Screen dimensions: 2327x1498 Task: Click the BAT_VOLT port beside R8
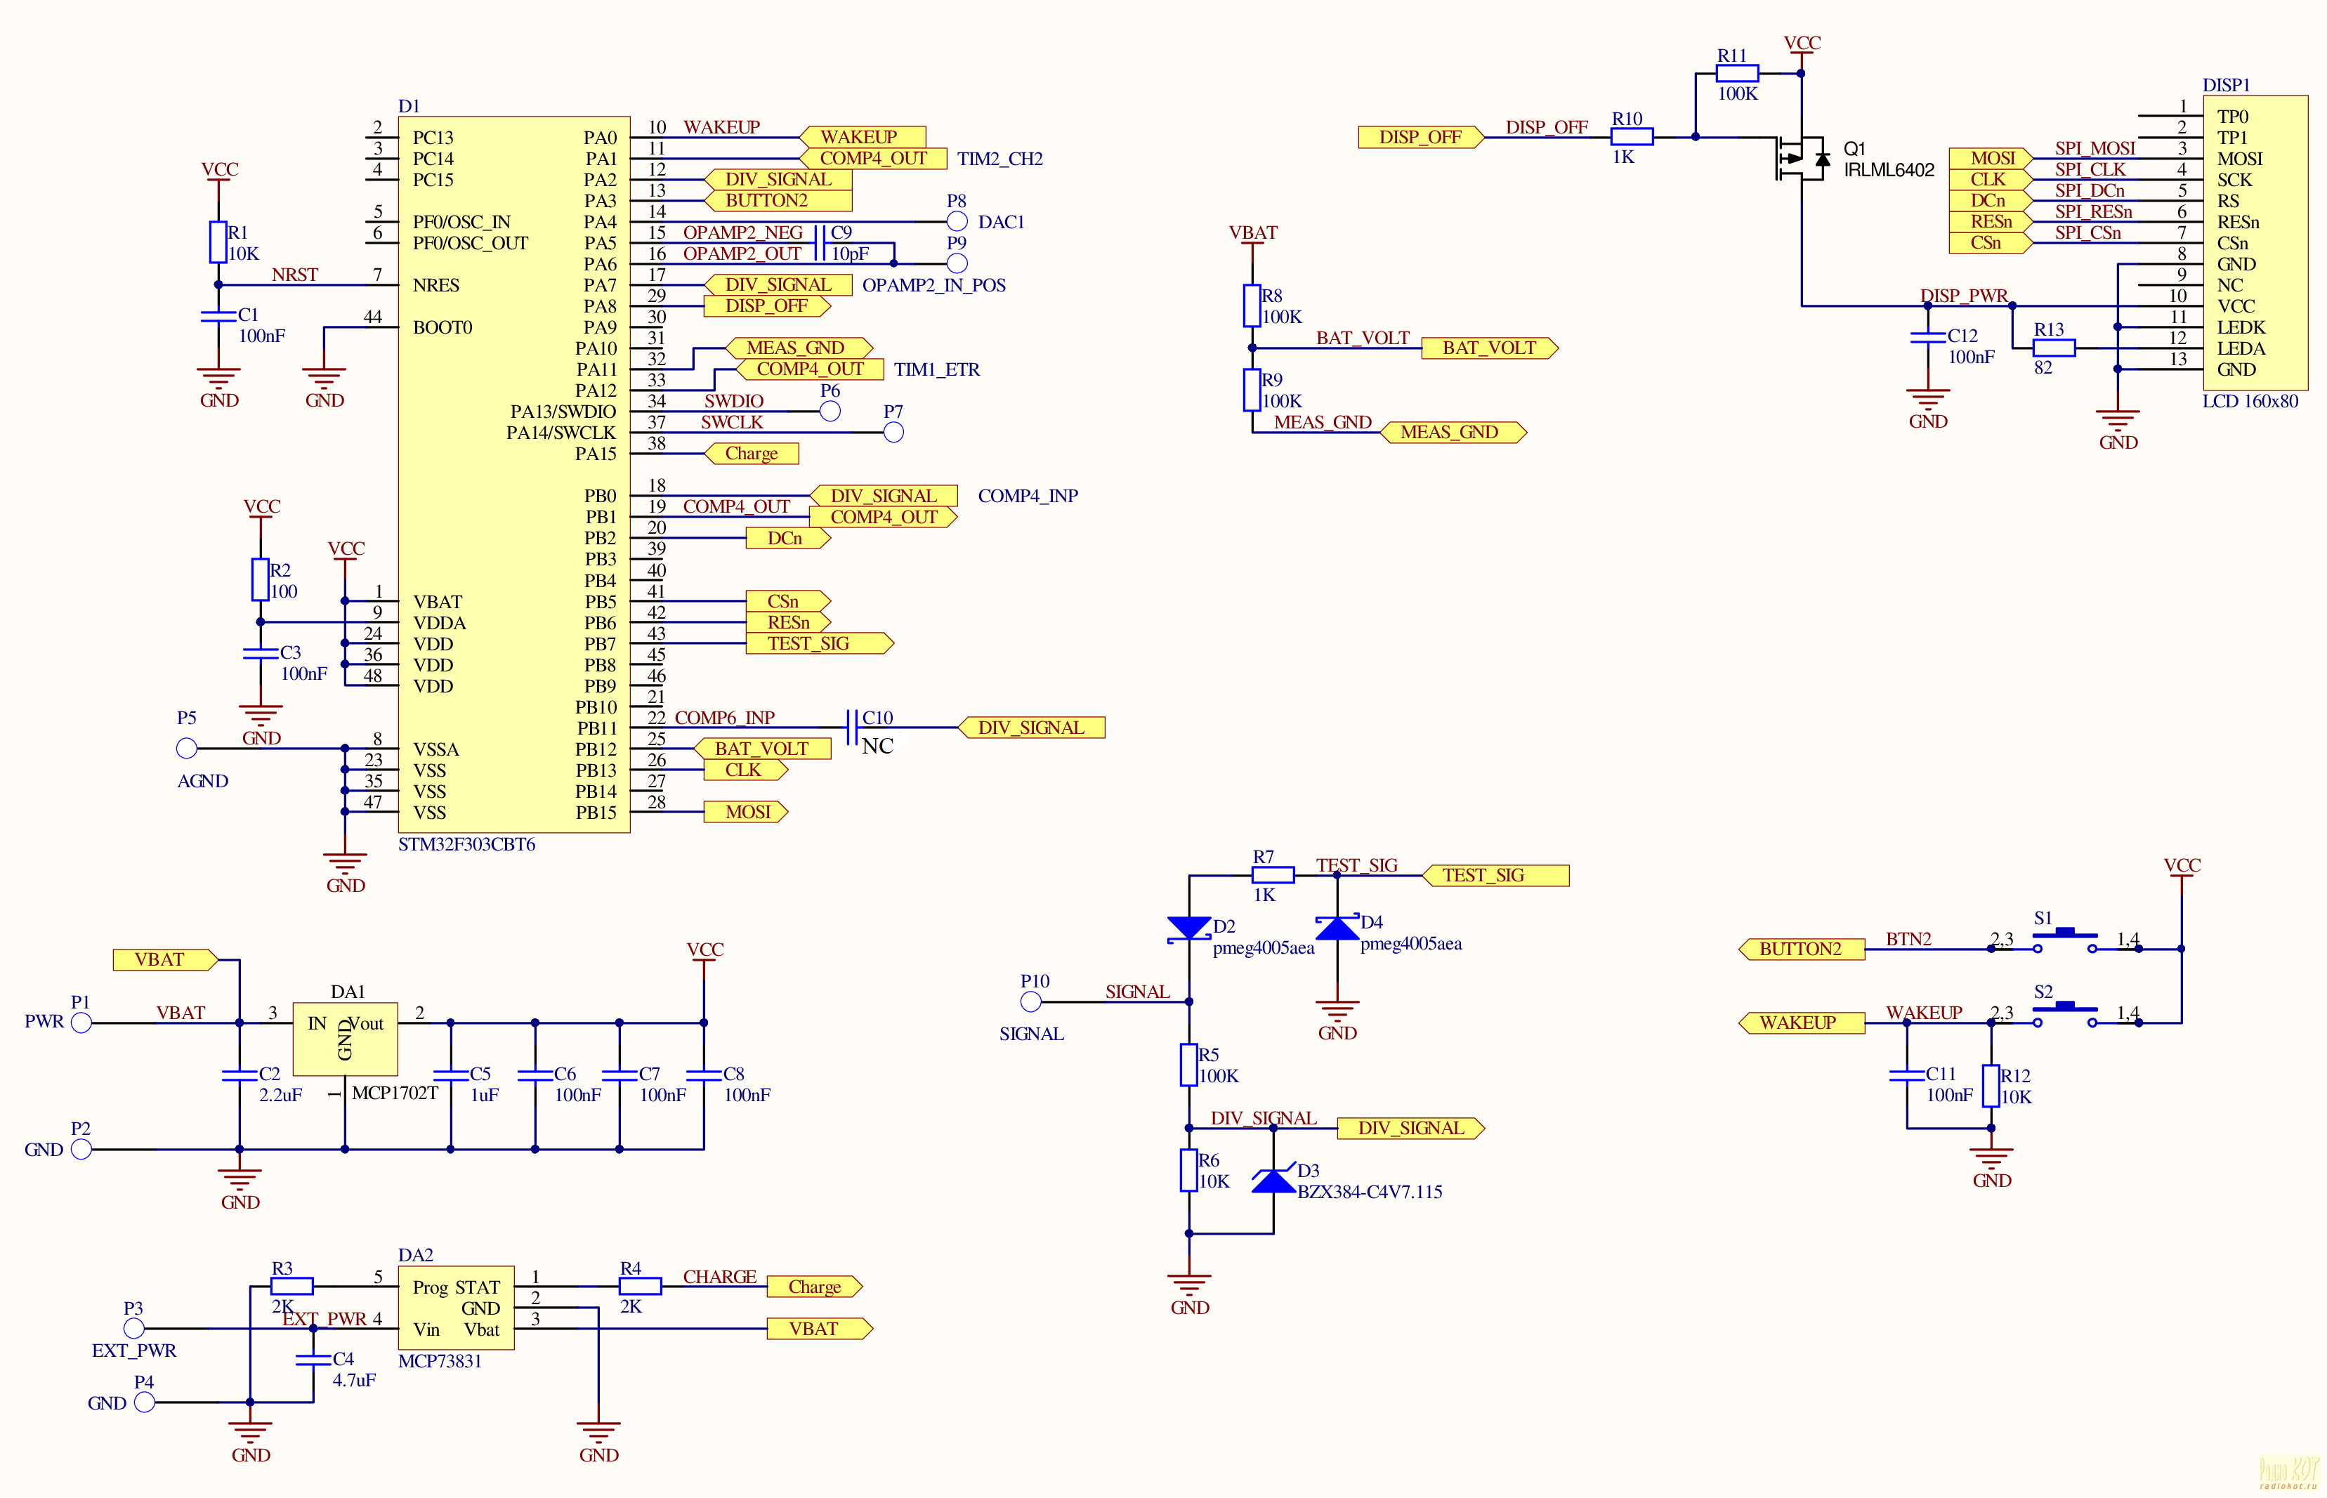1489,348
